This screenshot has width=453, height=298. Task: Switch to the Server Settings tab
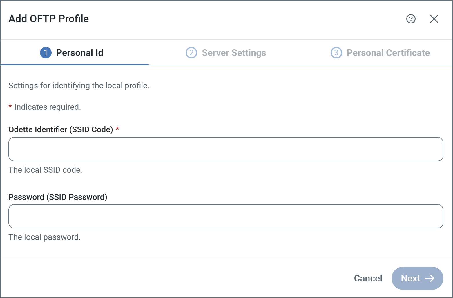pyautogui.click(x=234, y=53)
